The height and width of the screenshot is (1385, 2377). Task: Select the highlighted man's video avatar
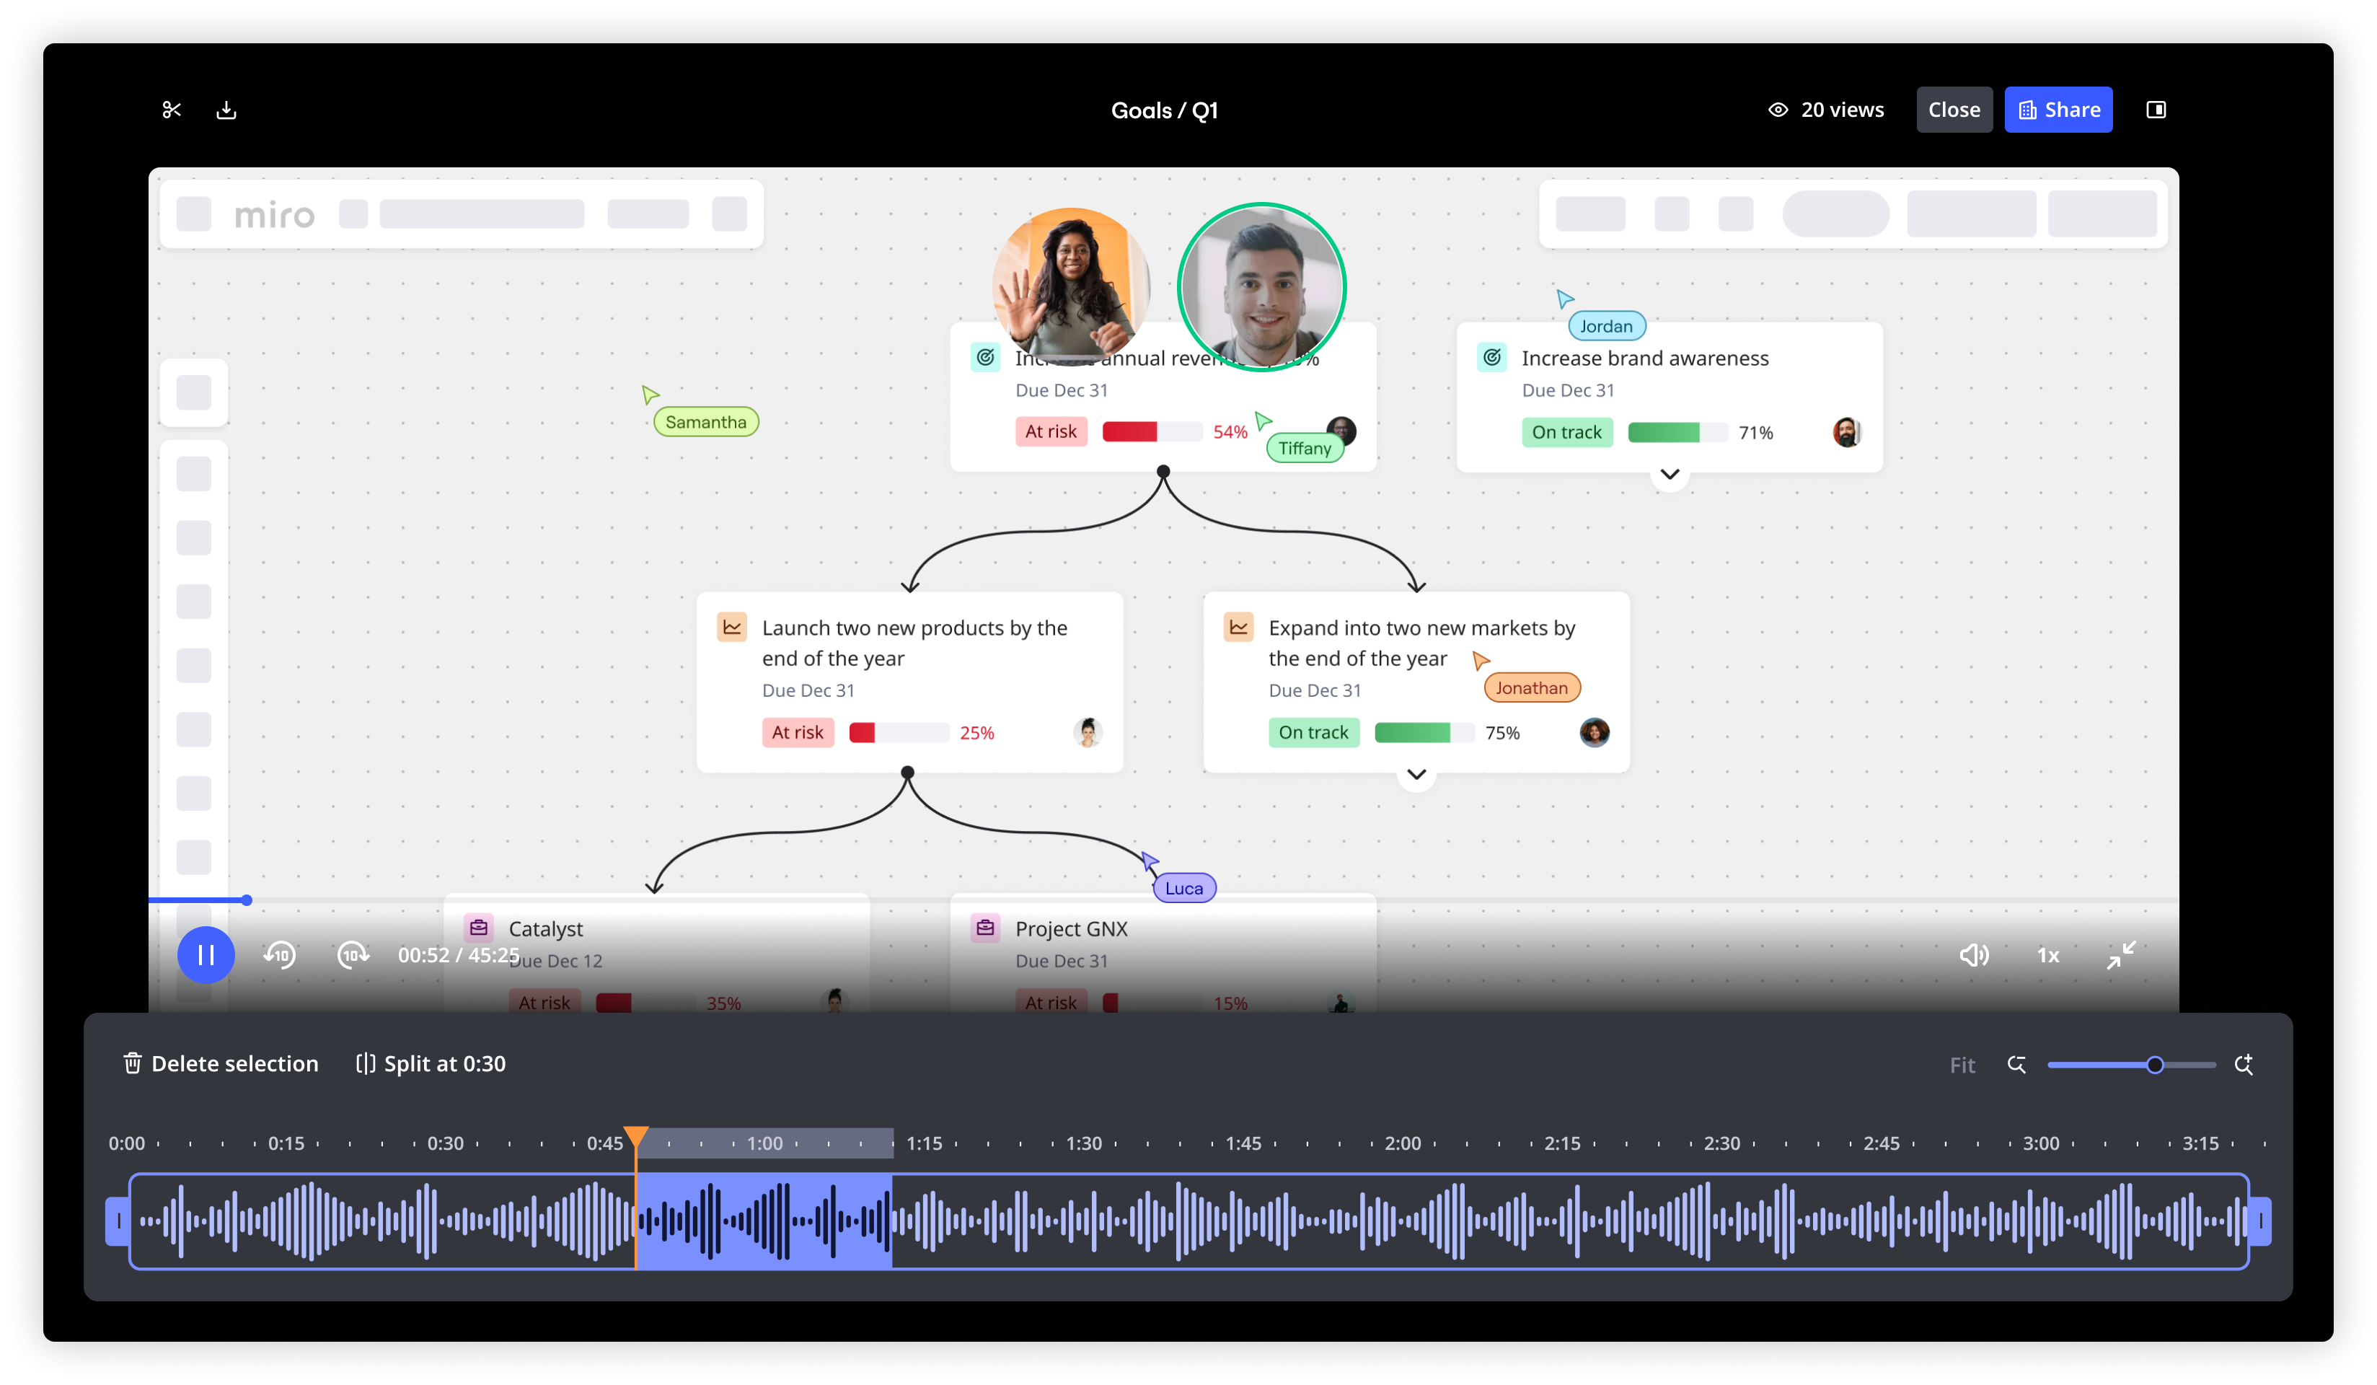pos(1261,287)
